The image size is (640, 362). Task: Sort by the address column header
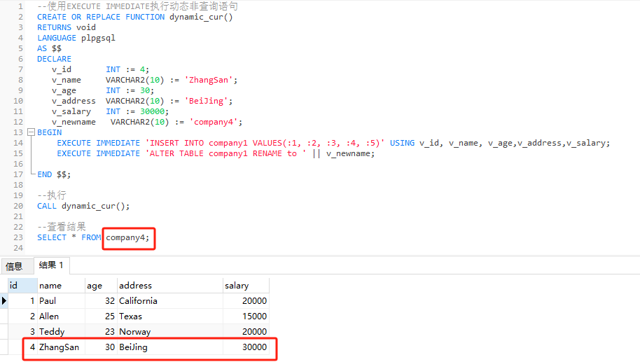click(170, 286)
